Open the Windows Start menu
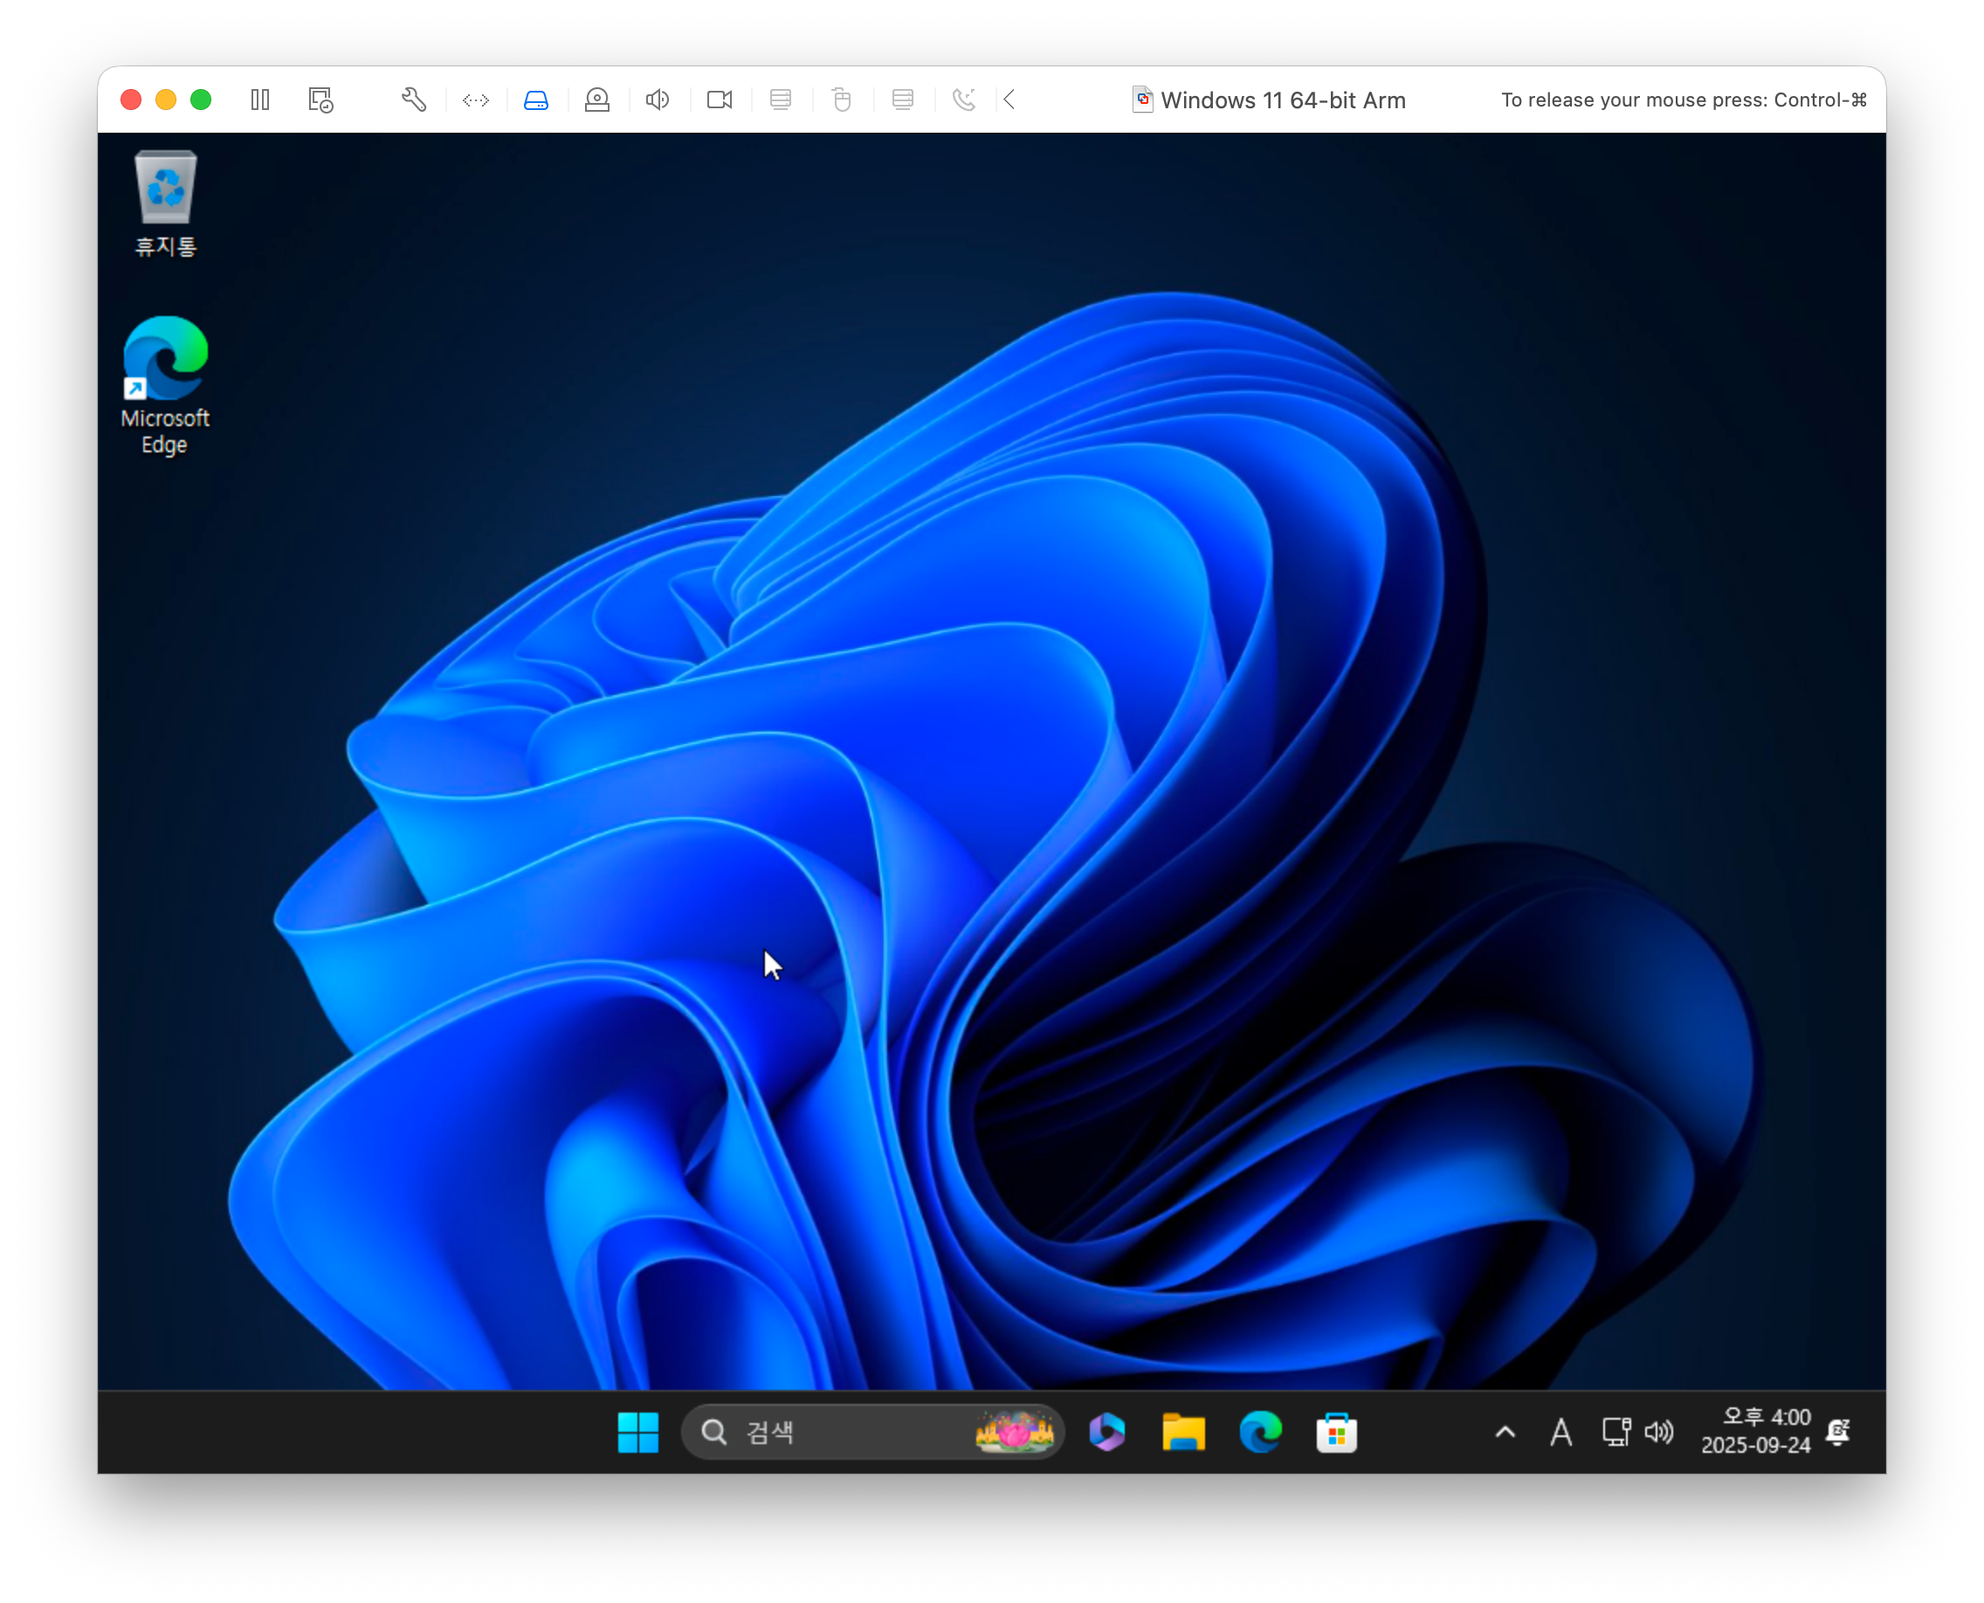Image resolution: width=1984 pixels, height=1603 pixels. [x=638, y=1432]
